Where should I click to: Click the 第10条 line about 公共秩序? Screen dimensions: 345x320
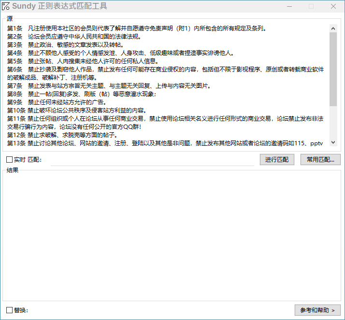(77, 111)
